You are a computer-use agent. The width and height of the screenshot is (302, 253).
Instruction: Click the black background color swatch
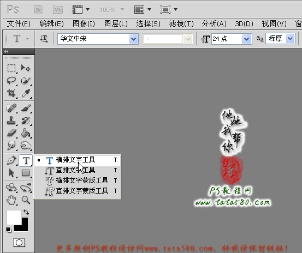[25, 227]
